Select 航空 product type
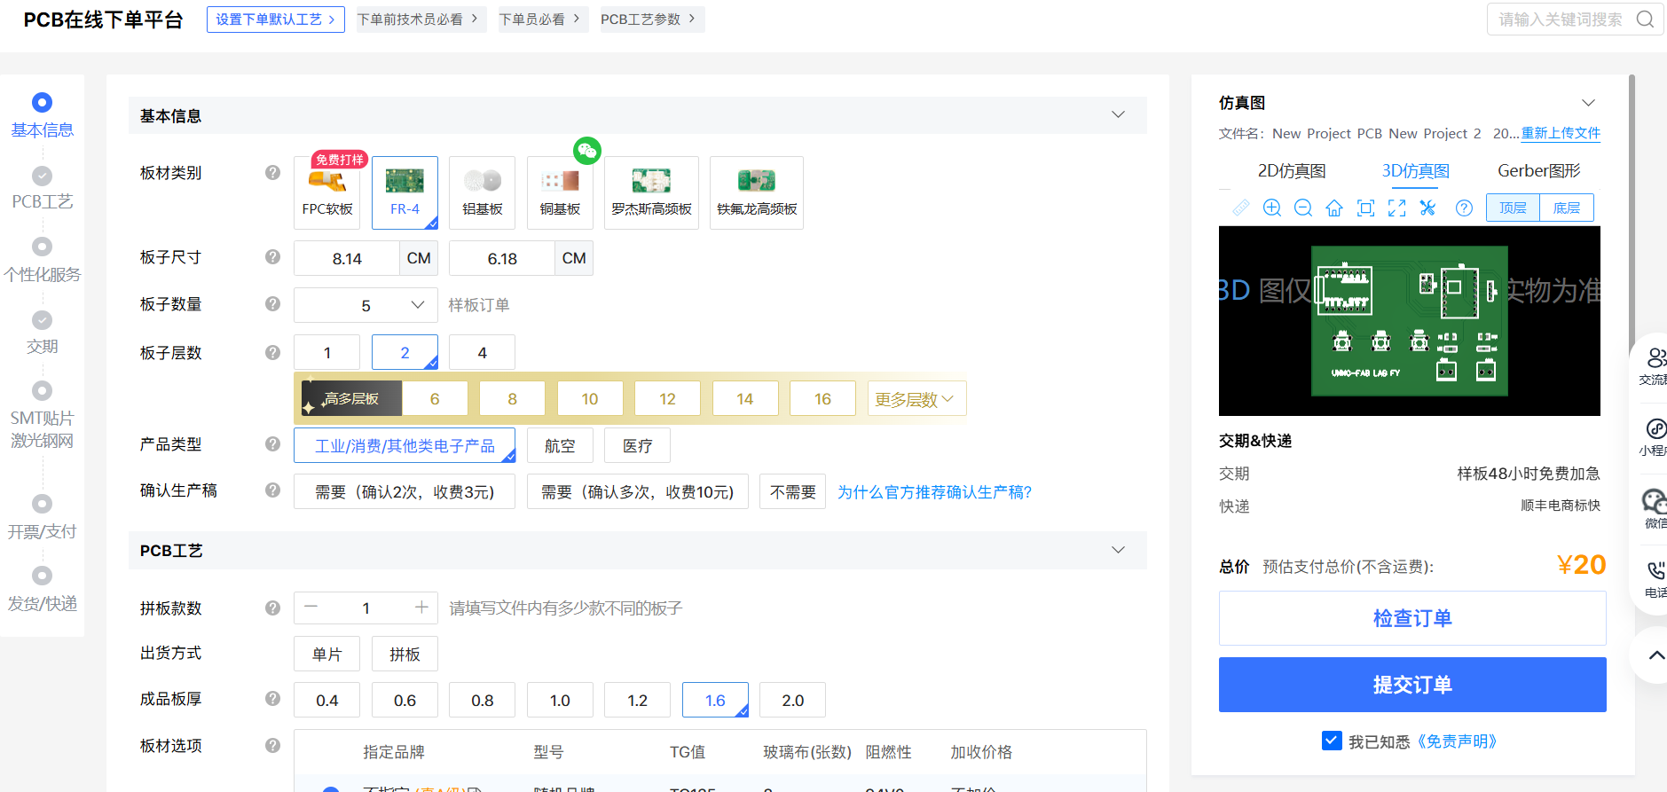The width and height of the screenshot is (1667, 792). [x=560, y=445]
